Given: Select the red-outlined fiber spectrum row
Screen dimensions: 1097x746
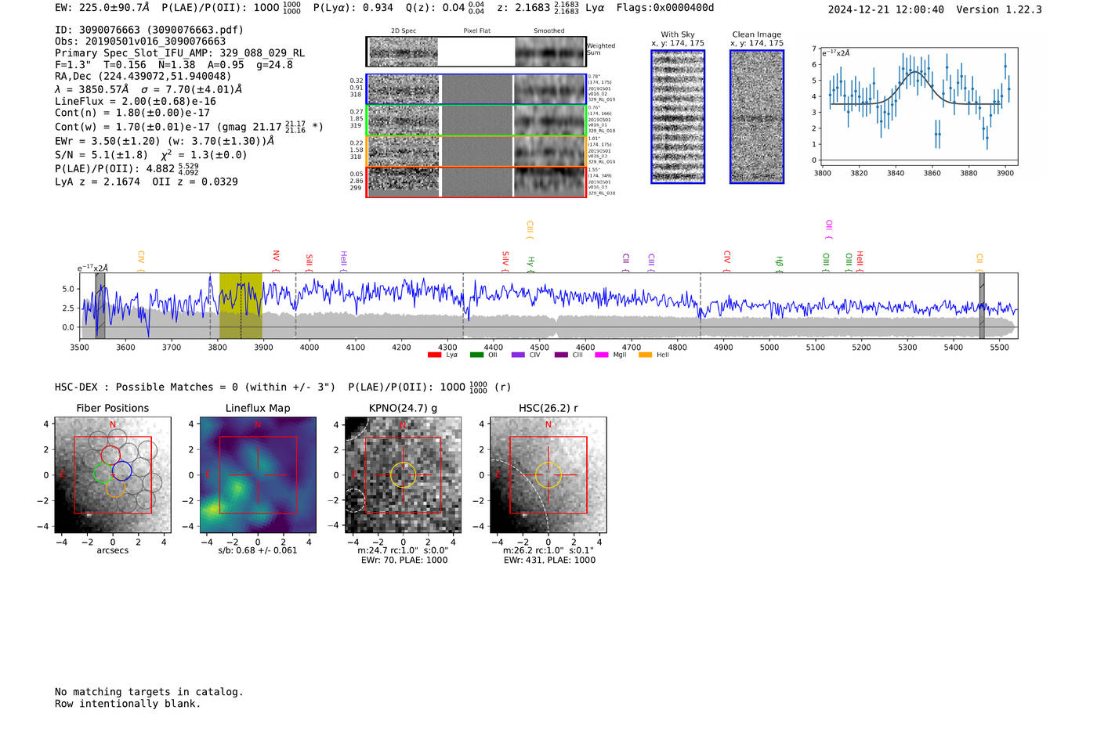Looking at the screenshot, I should pos(476,182).
